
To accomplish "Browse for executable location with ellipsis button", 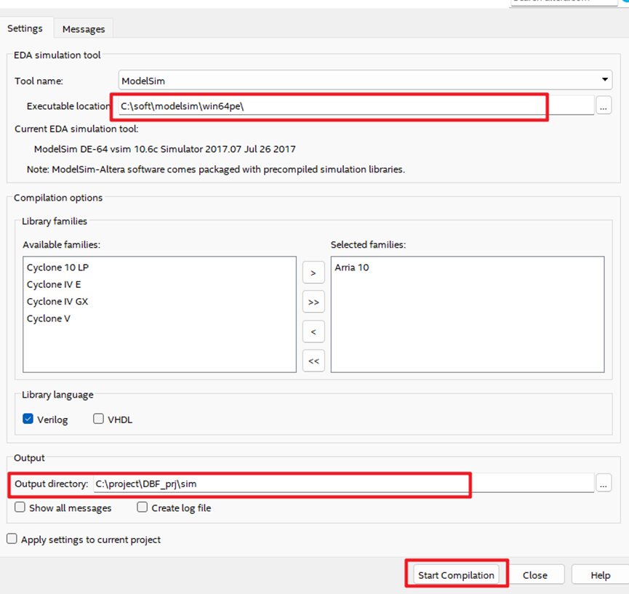I will tap(604, 106).
